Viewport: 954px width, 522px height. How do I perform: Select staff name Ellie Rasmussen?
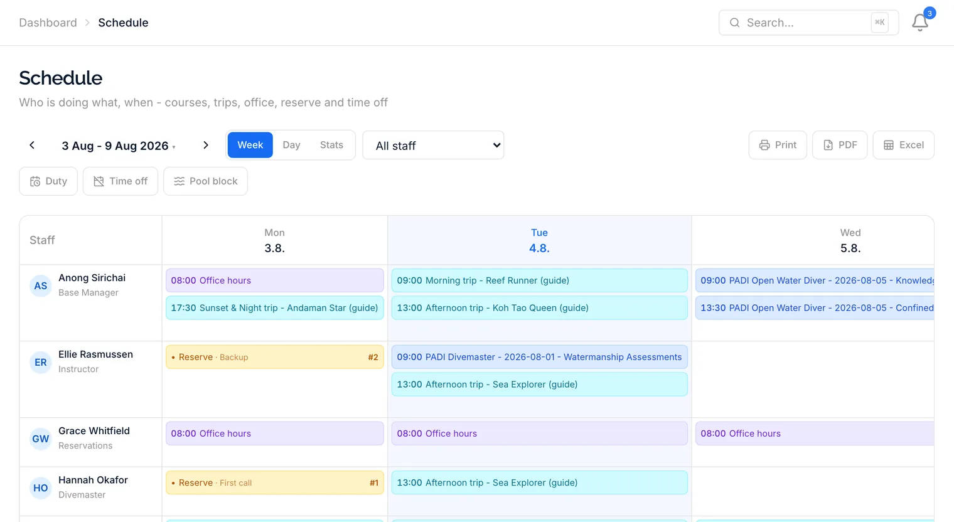coord(95,354)
